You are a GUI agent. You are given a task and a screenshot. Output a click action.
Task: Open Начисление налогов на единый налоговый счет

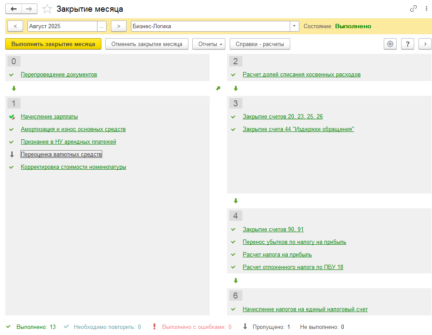[305, 309]
